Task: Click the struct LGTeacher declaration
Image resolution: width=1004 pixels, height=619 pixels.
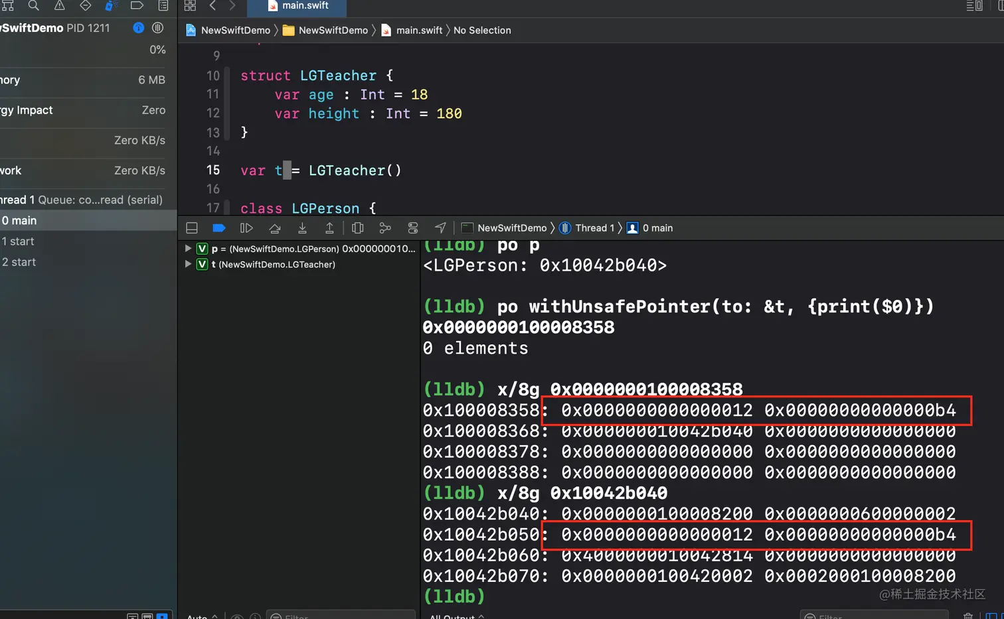Action: point(317,76)
